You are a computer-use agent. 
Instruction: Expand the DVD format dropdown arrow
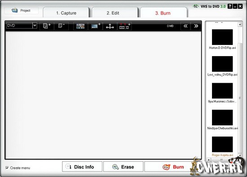point(35,25)
